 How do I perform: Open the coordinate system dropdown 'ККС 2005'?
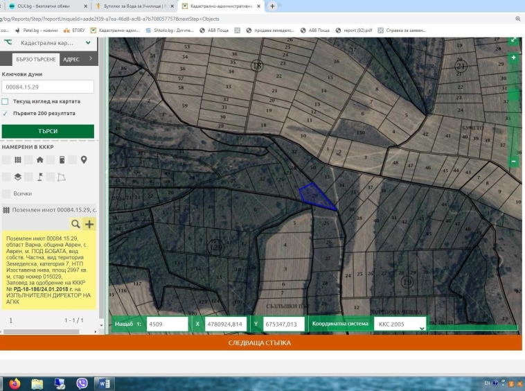(400, 324)
